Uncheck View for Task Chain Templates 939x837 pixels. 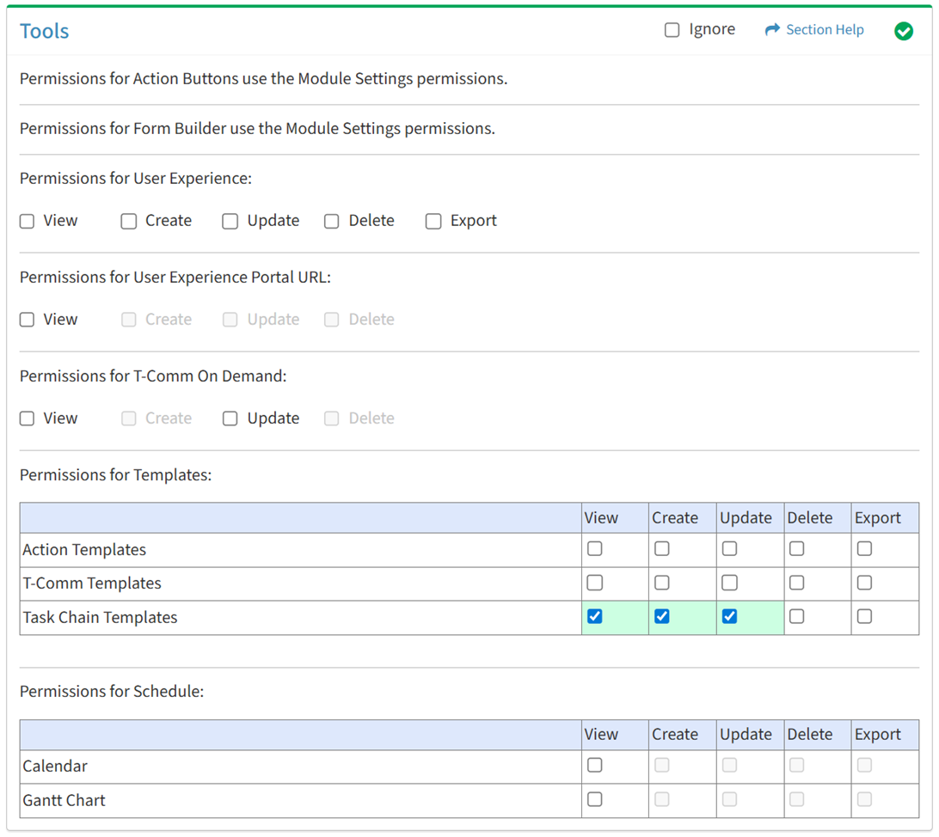pos(594,616)
